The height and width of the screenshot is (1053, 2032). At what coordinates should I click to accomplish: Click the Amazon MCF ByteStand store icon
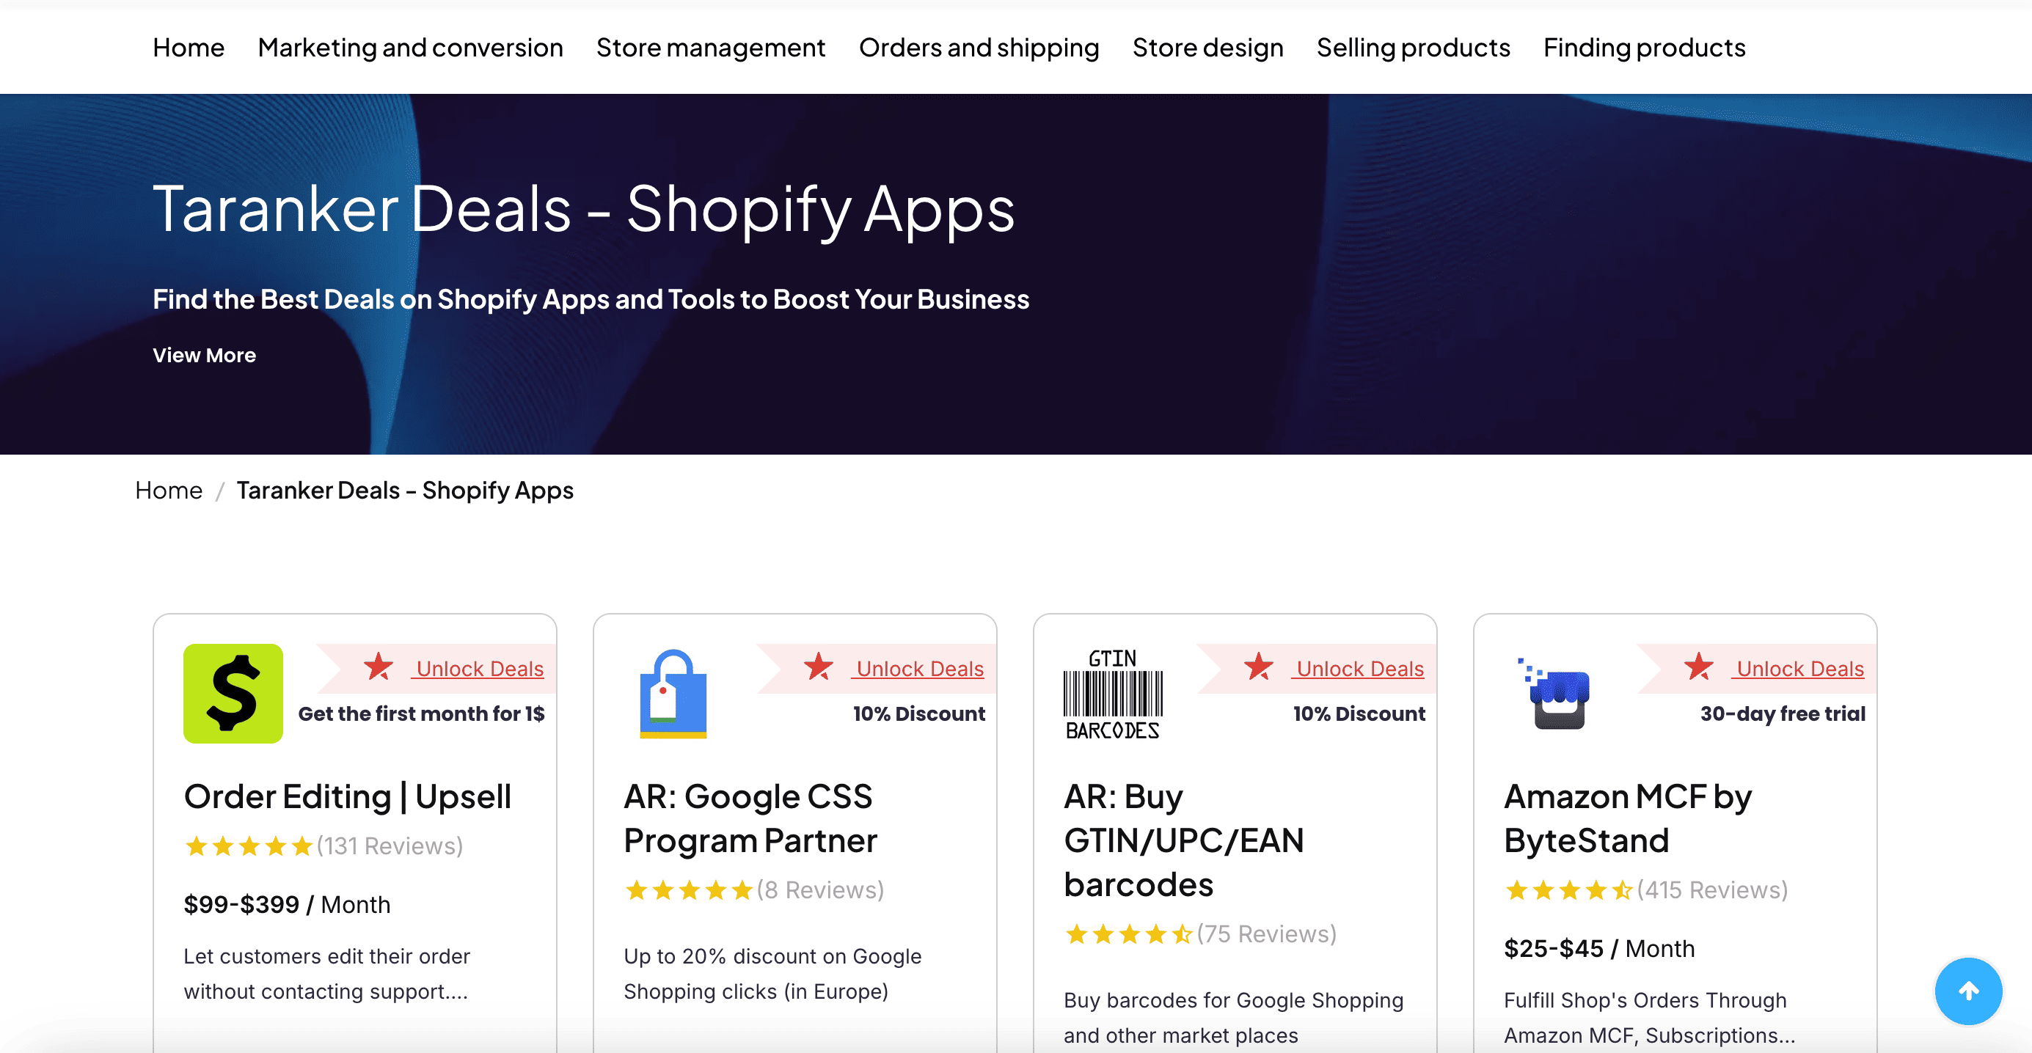[x=1553, y=694]
